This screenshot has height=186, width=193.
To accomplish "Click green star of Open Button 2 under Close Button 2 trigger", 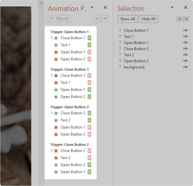I will pos(56,165).
